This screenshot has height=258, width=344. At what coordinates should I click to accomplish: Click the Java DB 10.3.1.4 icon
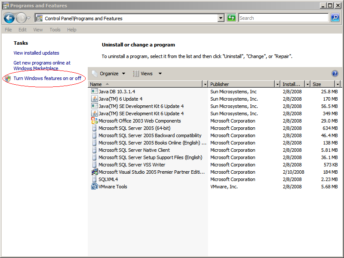click(94, 91)
